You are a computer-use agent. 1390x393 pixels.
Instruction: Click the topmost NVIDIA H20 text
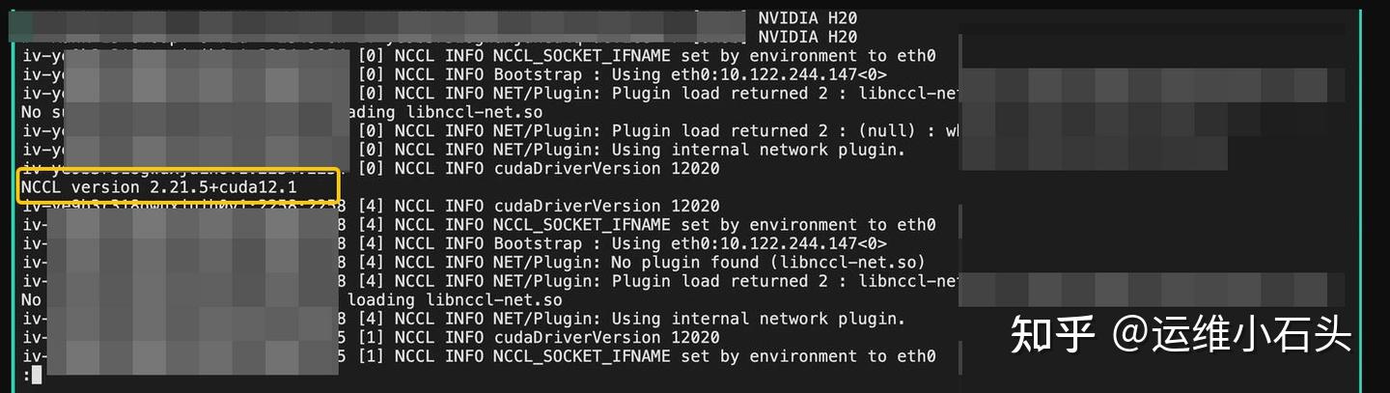click(807, 18)
